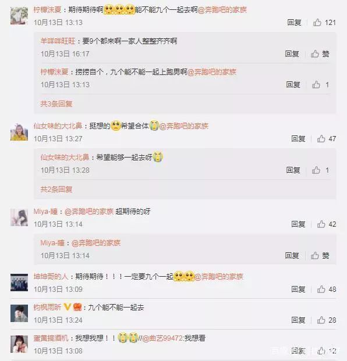Open the username 蛋黄搞酒机

(x=51, y=338)
